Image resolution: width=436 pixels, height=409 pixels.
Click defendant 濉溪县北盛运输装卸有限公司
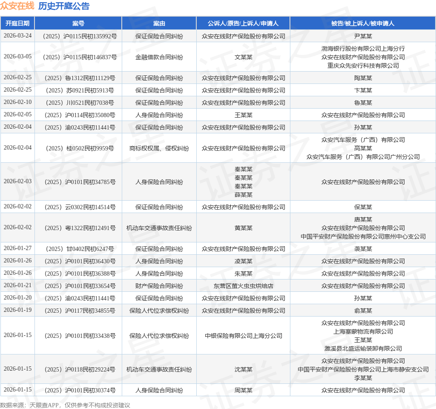pyautogui.click(x=363, y=349)
